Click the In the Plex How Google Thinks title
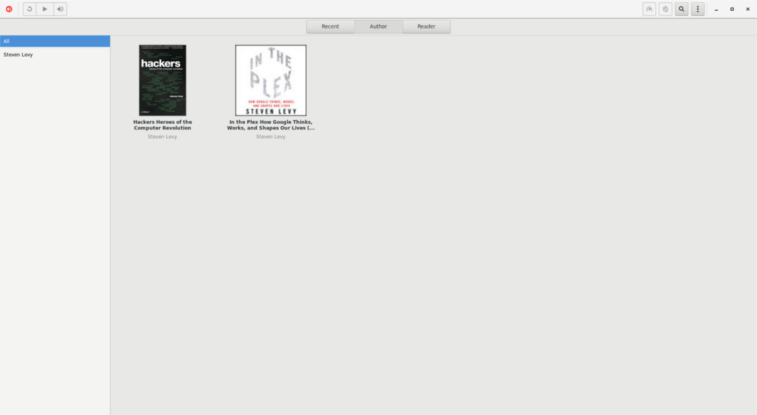The image size is (757, 415). pyautogui.click(x=271, y=125)
